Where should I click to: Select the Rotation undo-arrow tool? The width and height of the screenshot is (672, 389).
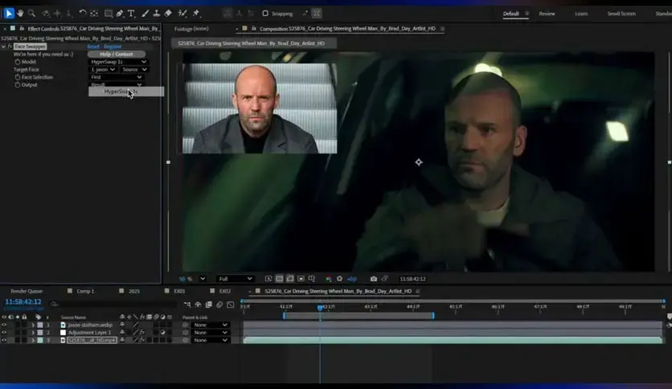point(83,14)
